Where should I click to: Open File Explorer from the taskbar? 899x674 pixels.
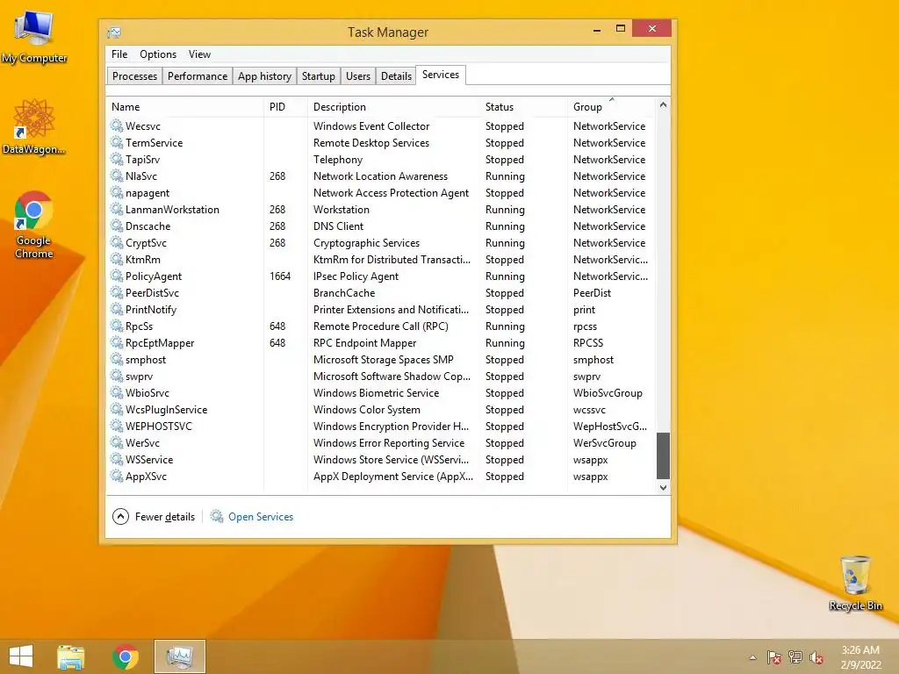pos(70,656)
